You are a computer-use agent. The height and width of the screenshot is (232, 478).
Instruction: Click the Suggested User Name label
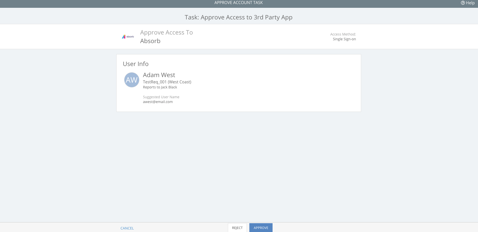161,97
